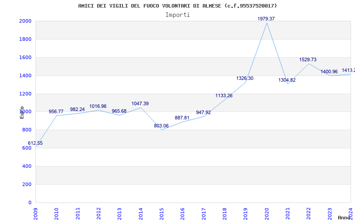The image size is (355, 222).
Task: Click the 2017 year axis label
Action: [204, 214]
